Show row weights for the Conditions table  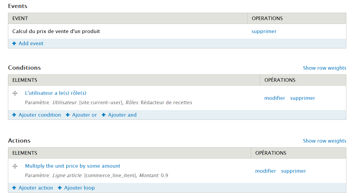point(324,68)
